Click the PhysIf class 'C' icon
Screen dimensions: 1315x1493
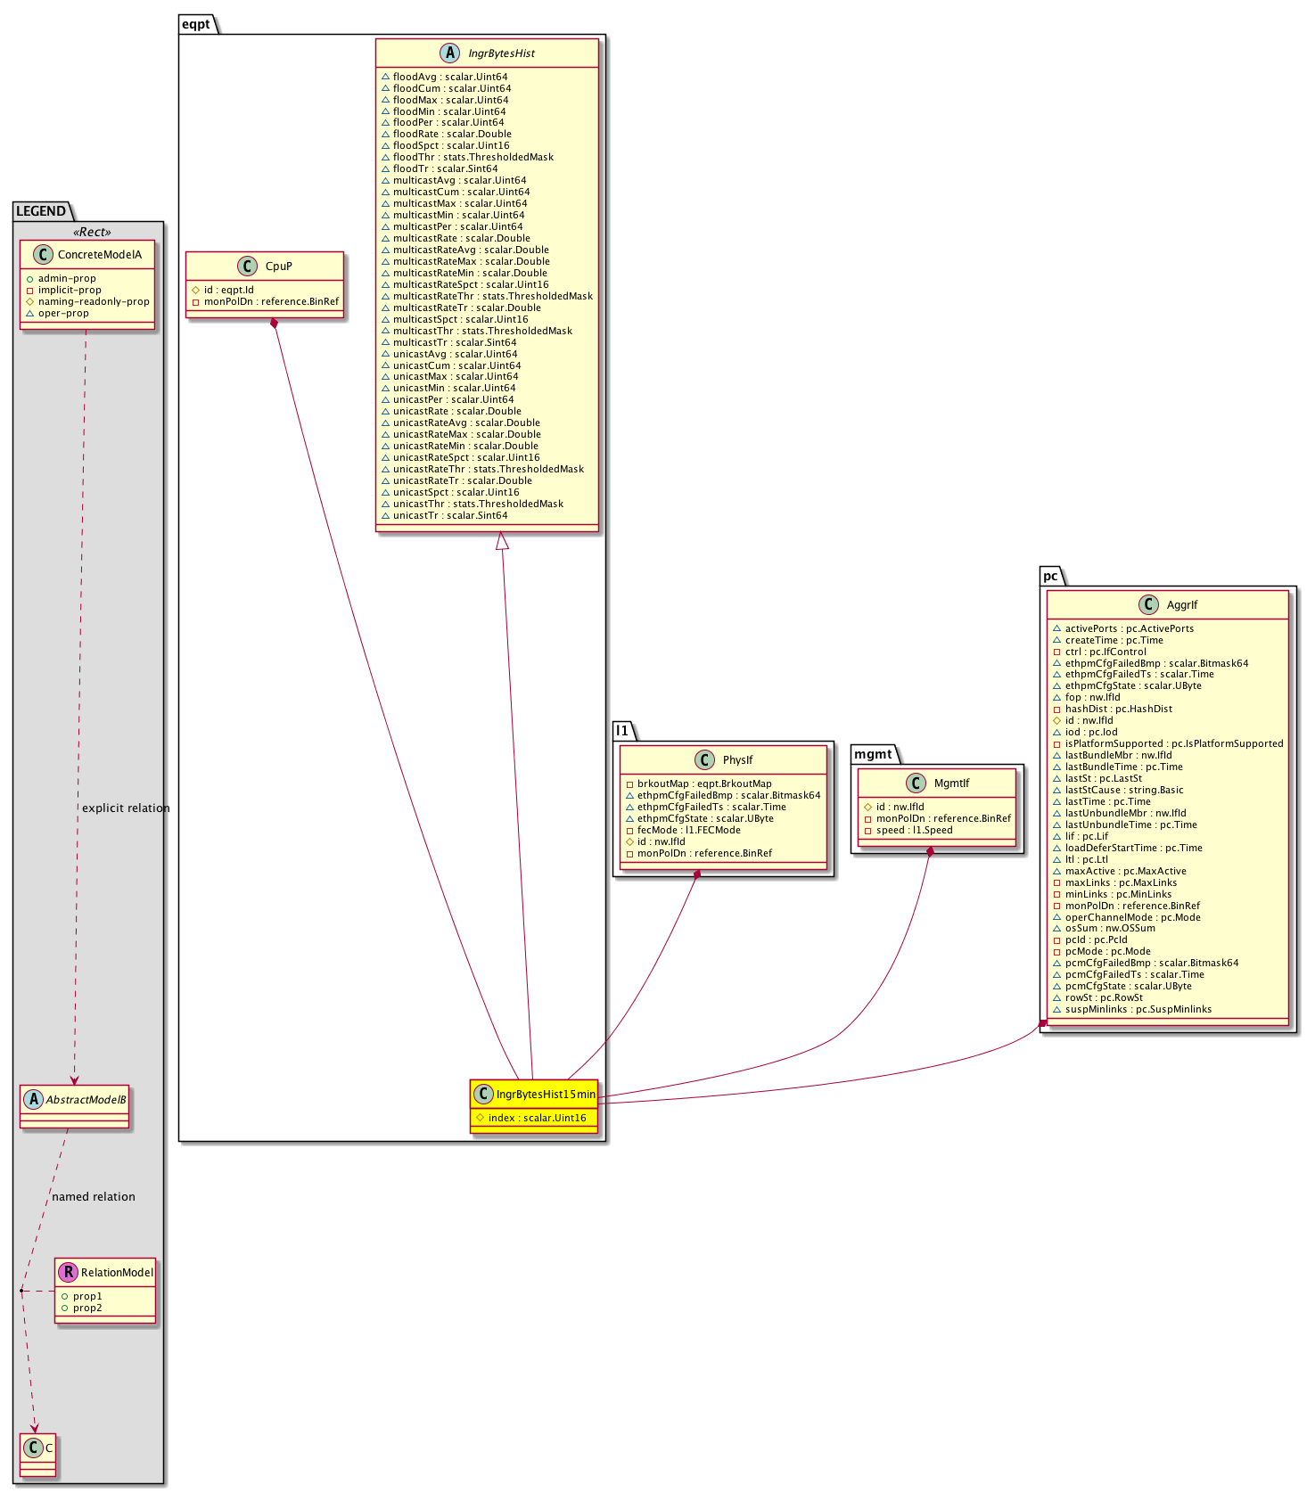704,760
